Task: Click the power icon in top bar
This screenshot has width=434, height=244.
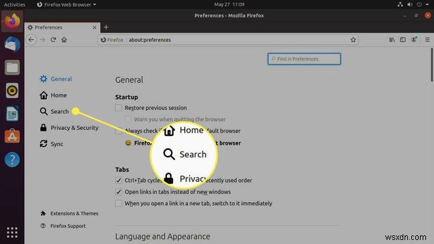Action: point(419,5)
